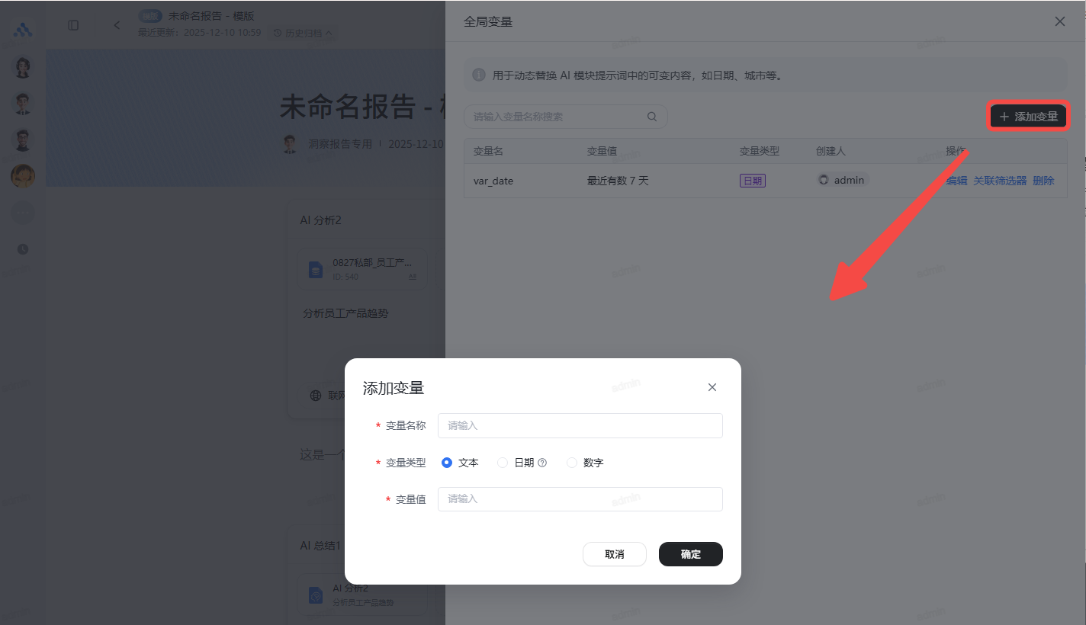Click the 洞察报告专用 author avatar

[x=290, y=144]
